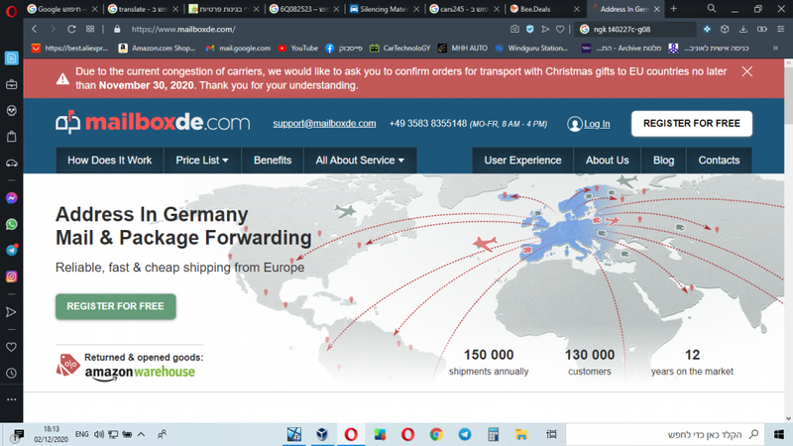Viewport: 793px width, 446px height.
Task: Switch to the Silencing Mater tab
Action: coord(384,9)
